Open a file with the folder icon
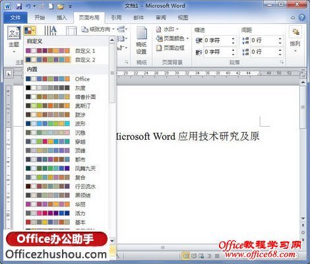Viewport: 310px width, 264px height. (61, 7)
